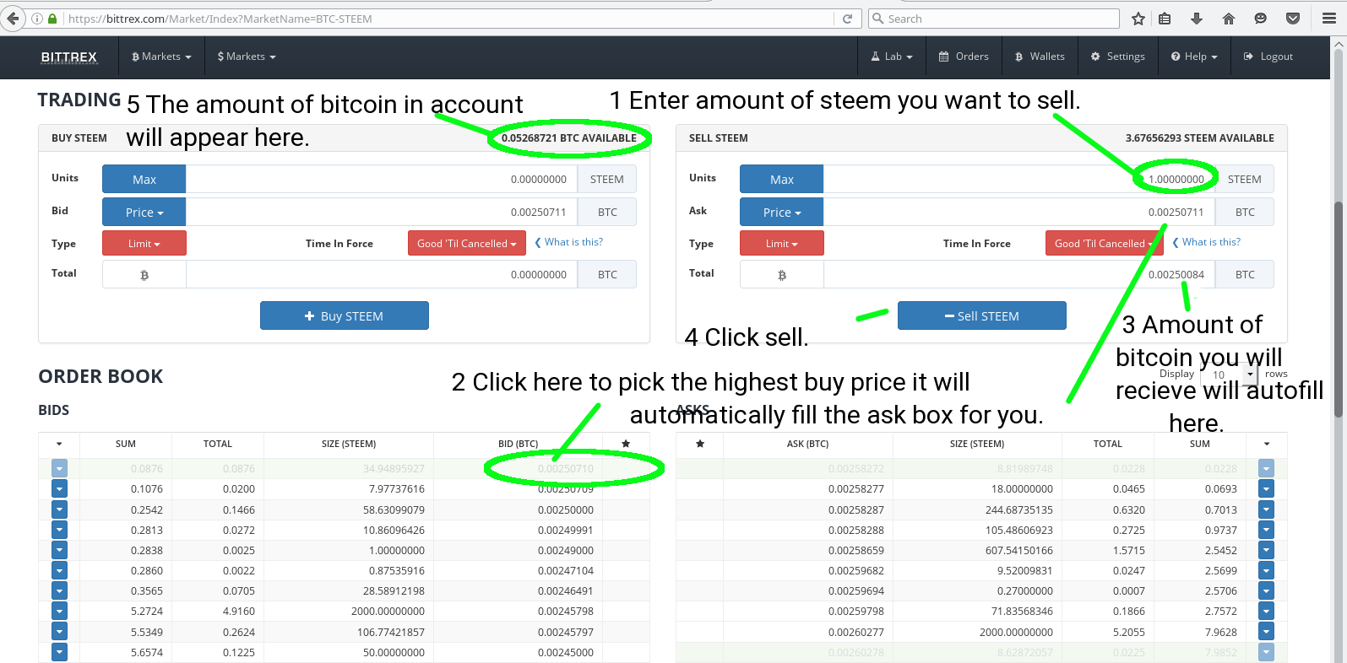This screenshot has width=1347, height=663.
Task: Open the Pocket icon in the toolbar
Action: [1293, 19]
